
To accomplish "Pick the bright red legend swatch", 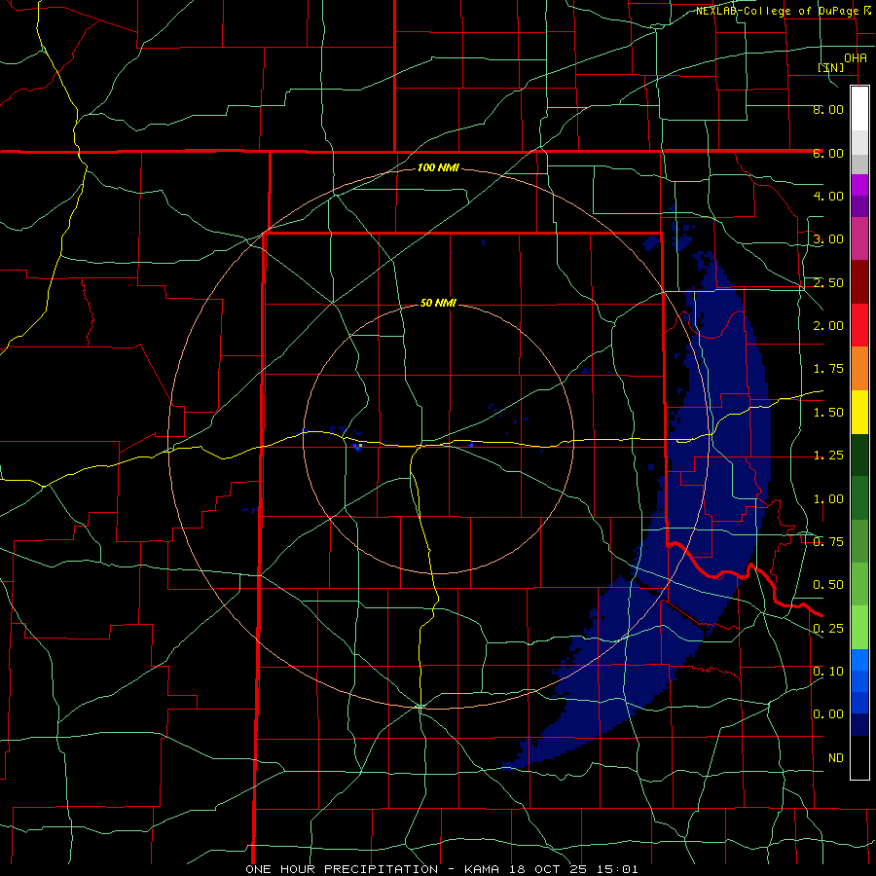I will point(859,325).
